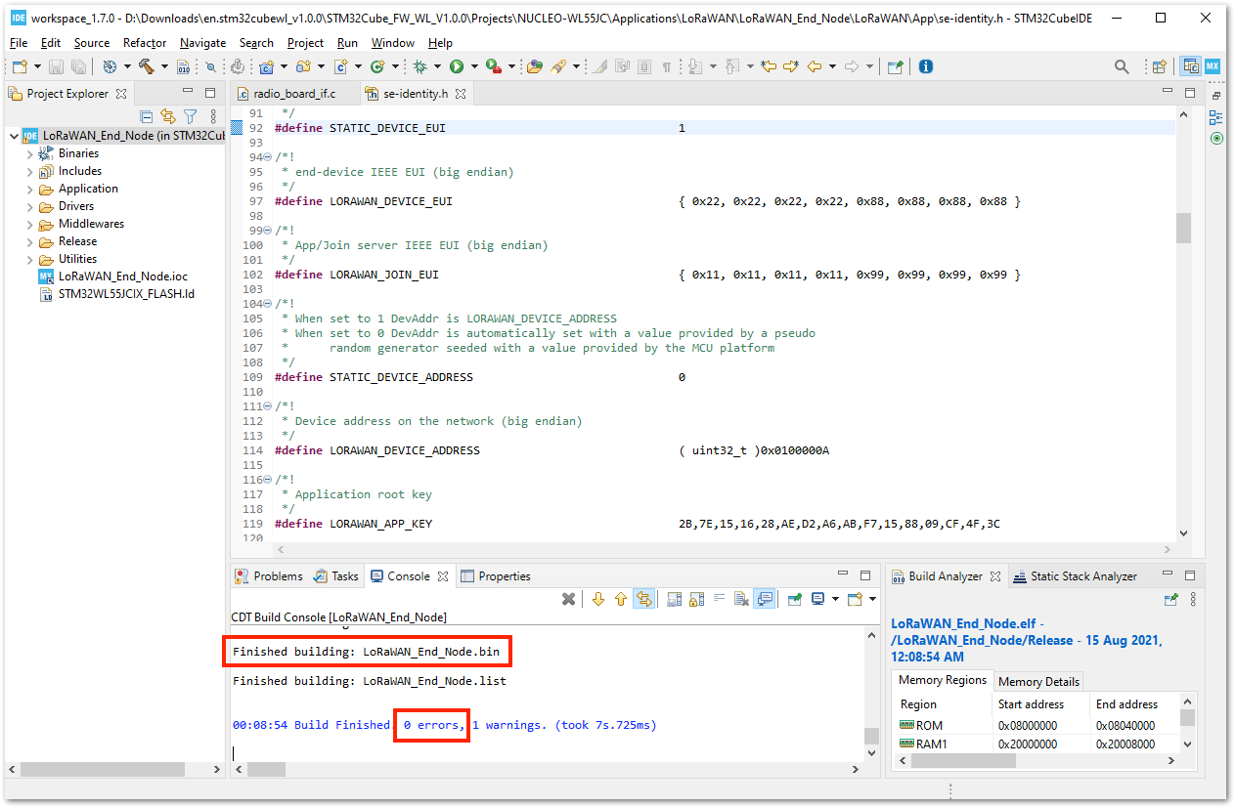Click the console previous-error up arrow
1235x808 pixels.
[x=620, y=599]
